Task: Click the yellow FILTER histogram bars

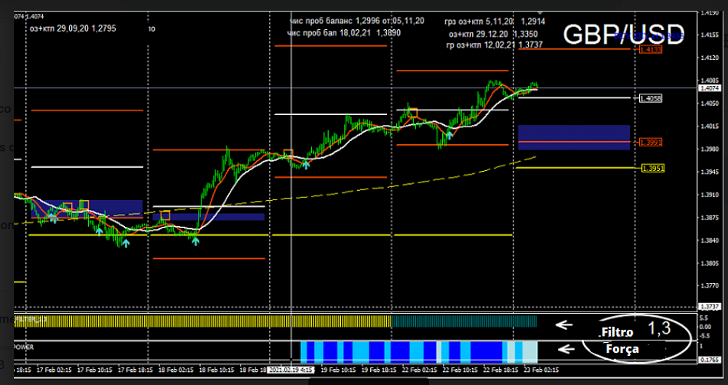Action: tap(207, 321)
